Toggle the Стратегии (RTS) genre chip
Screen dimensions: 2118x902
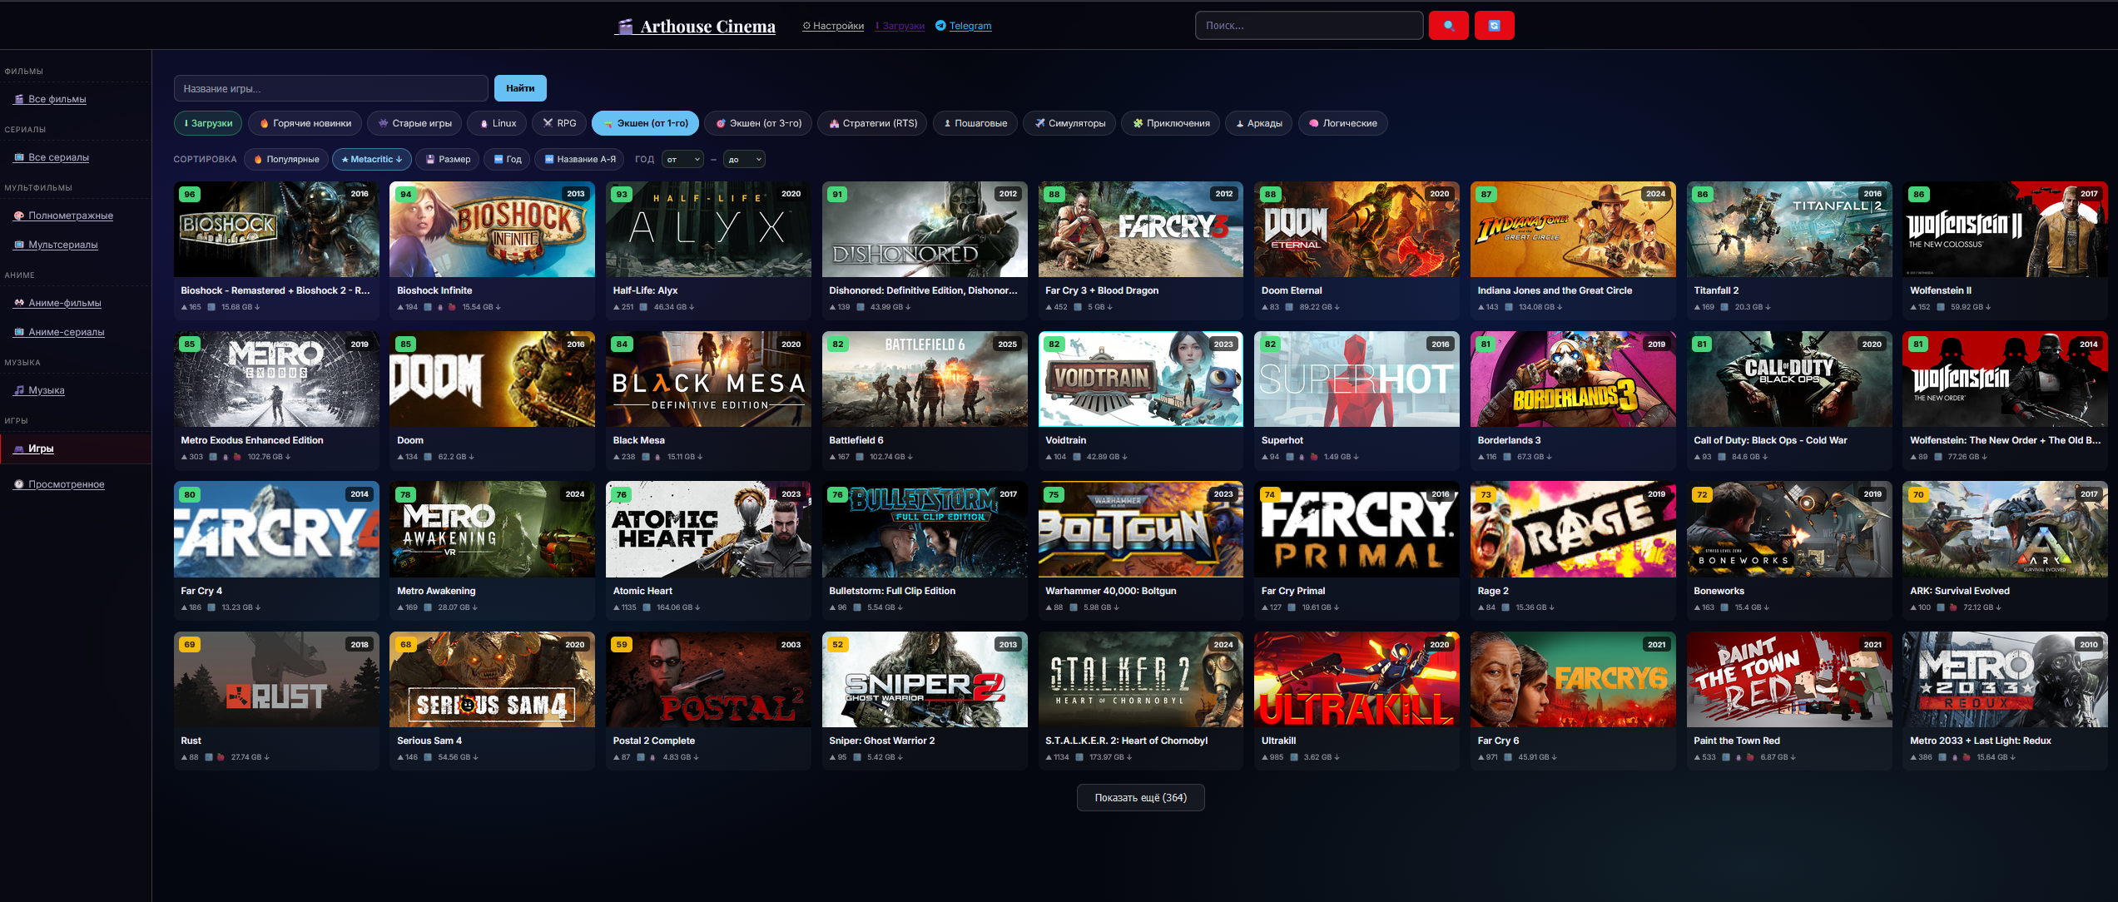872,123
